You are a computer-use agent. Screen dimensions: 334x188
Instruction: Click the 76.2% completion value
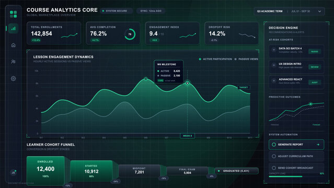[98, 33]
